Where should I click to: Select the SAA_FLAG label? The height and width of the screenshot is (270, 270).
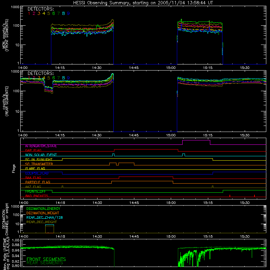[x=33, y=178]
